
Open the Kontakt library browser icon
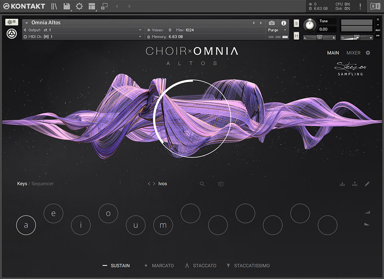(54, 6)
